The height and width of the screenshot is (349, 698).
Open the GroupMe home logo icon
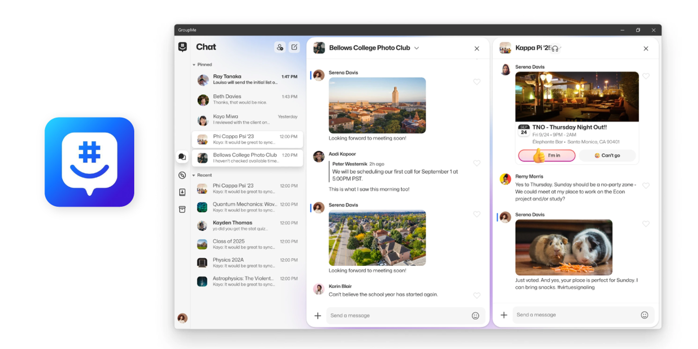point(182,46)
